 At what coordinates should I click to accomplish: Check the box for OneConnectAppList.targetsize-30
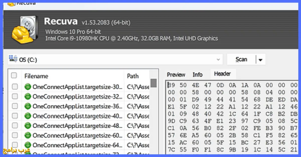pos(15,86)
